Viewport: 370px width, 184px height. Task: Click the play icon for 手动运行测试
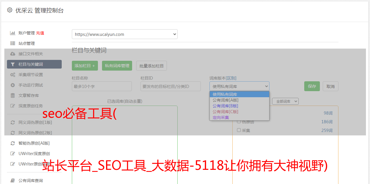click(x=12, y=85)
